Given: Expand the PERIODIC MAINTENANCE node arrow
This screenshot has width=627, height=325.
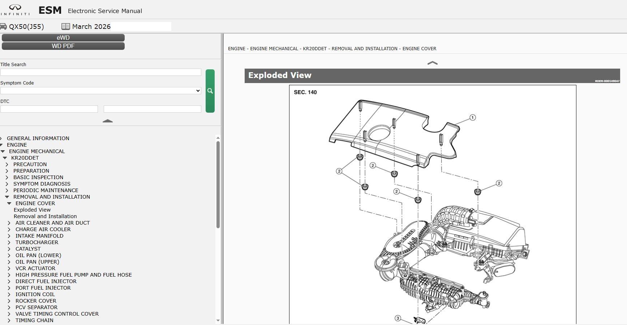Looking at the screenshot, I should 7,190.
